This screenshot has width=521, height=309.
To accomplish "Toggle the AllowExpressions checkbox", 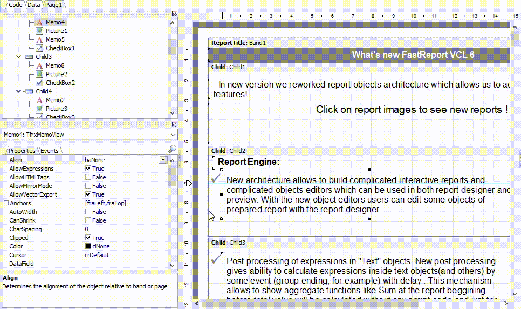I will (x=88, y=169).
